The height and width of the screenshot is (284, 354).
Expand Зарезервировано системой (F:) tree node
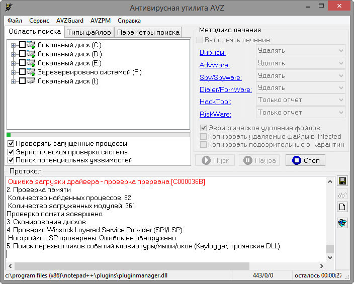pyautogui.click(x=13, y=72)
